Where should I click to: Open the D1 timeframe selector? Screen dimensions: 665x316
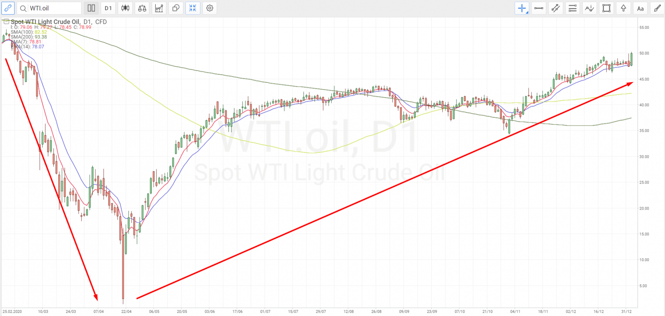[x=108, y=8]
